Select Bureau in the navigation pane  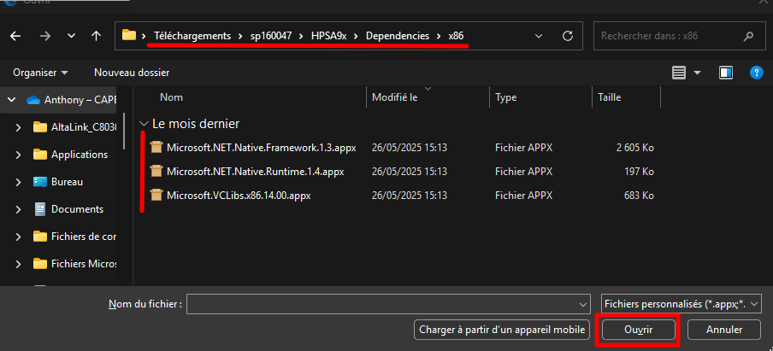pyautogui.click(x=57, y=182)
